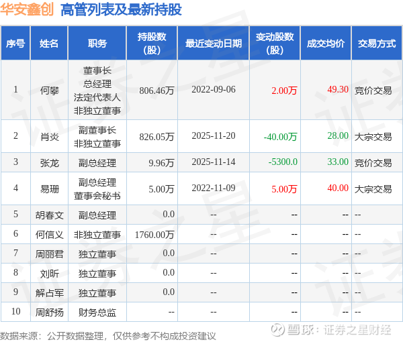Select the 姓名 column header

click(49, 44)
